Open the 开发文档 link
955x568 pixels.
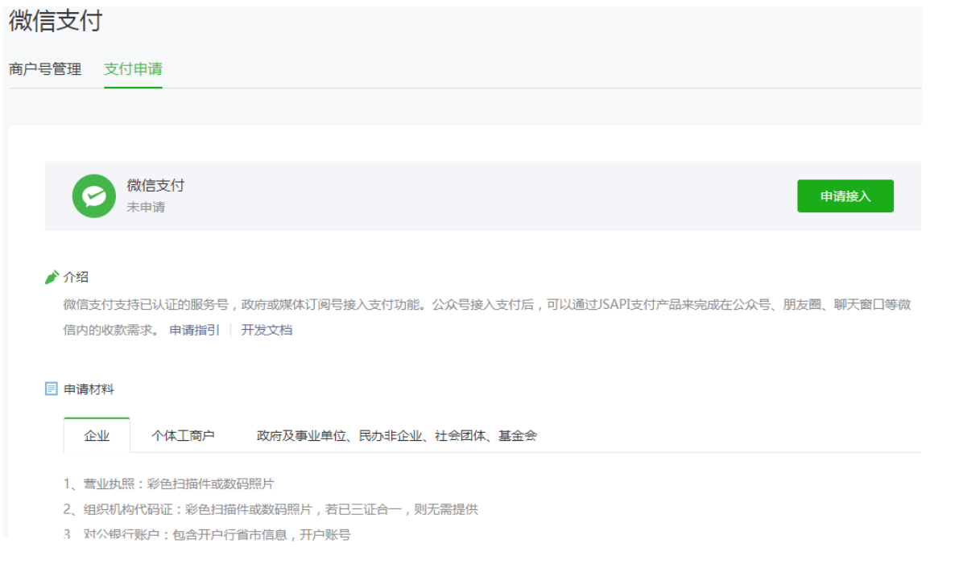pyautogui.click(x=267, y=330)
